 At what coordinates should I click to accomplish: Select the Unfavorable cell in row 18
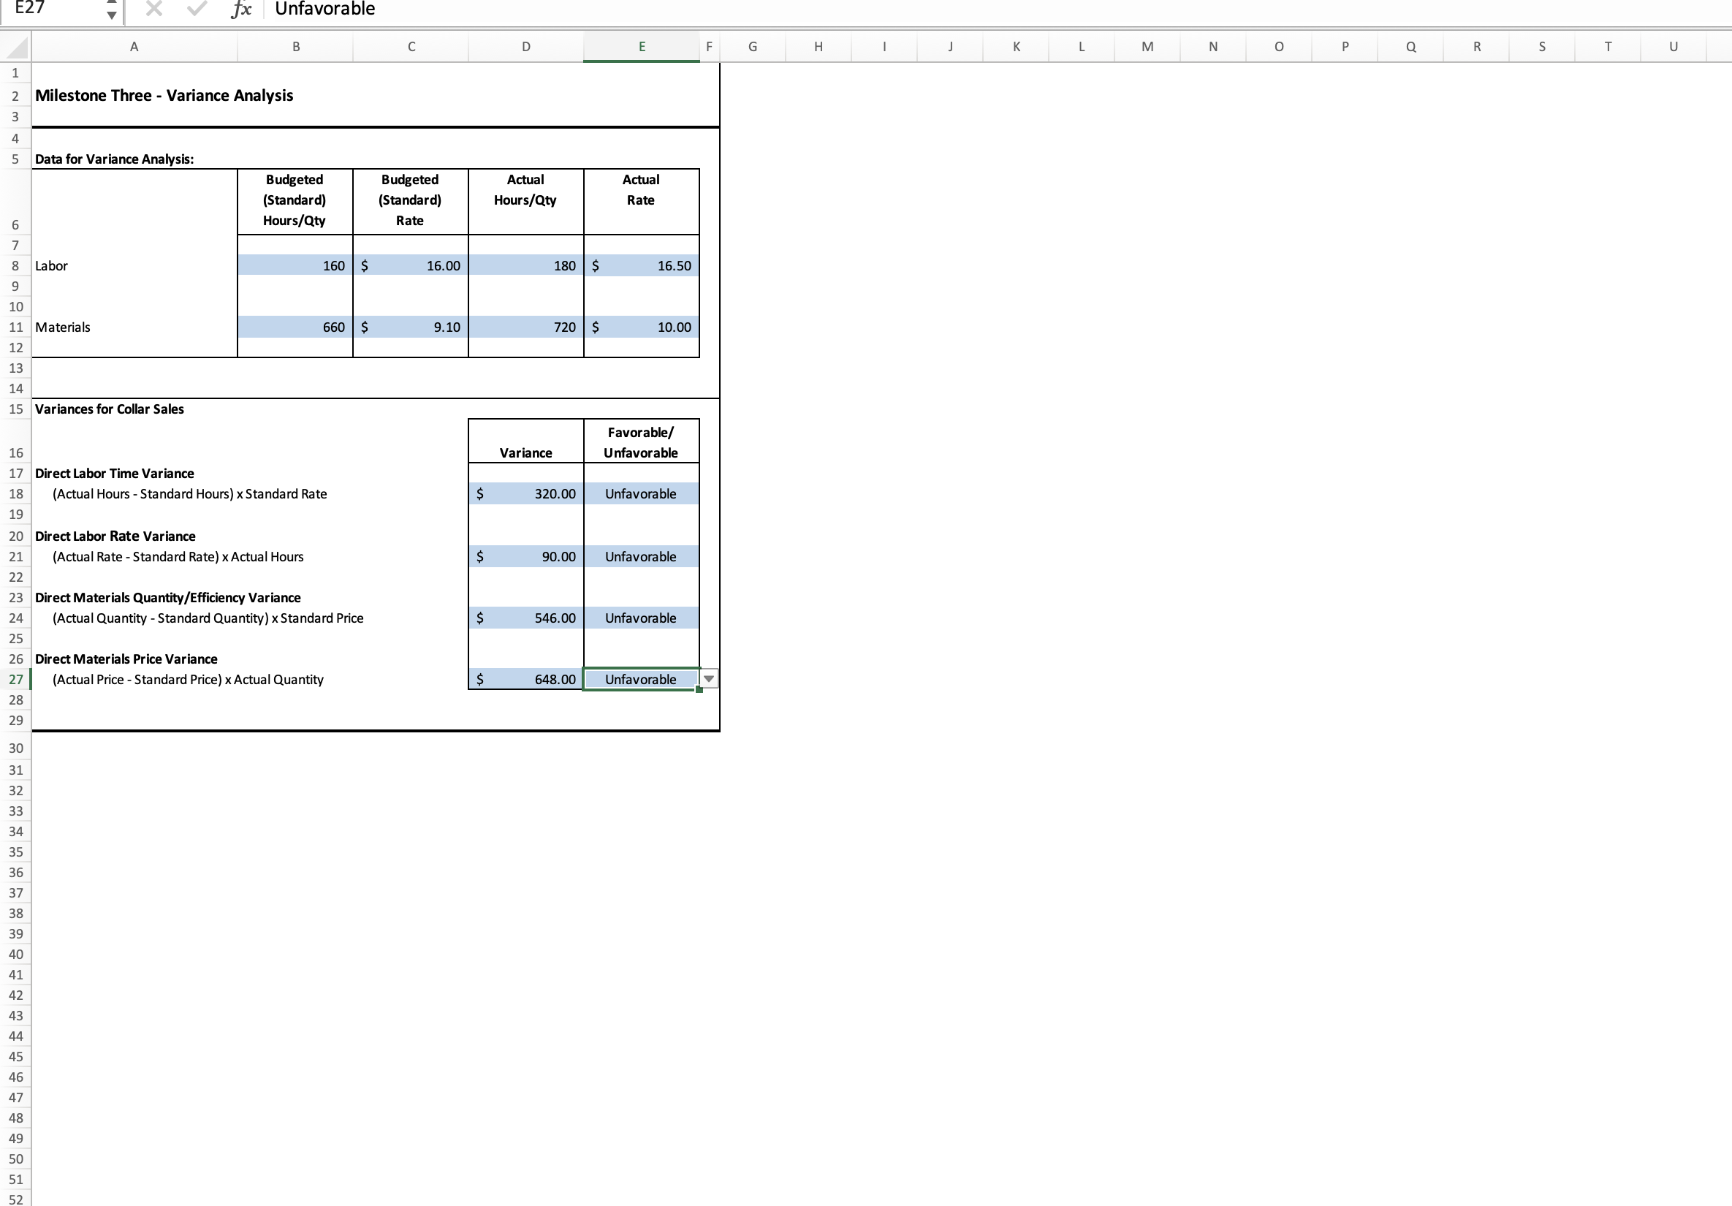[641, 493]
